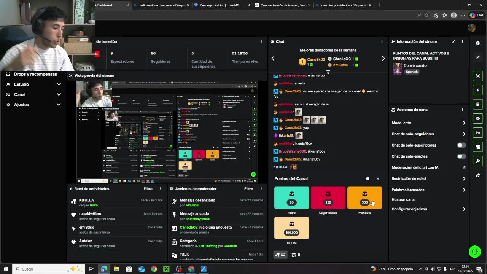This screenshot has width=487, height=274.
Task: Open Just Chatting category link
Action: coord(207,246)
